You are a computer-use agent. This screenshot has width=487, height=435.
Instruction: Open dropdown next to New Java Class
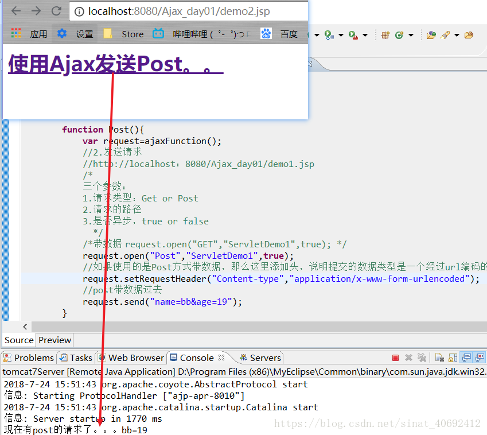coord(411,35)
